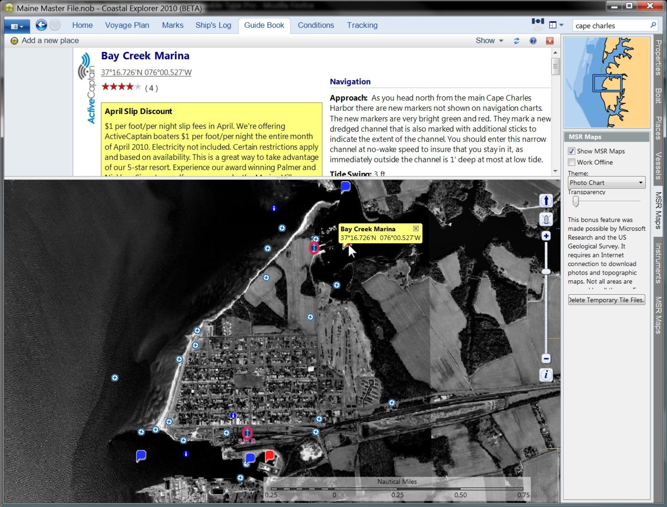
Task: Click the marina marker labeled 2.31 ft
Action: [x=247, y=433]
